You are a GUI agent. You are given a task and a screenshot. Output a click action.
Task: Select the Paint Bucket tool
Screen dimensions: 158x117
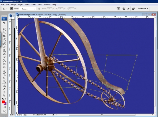click(4, 60)
